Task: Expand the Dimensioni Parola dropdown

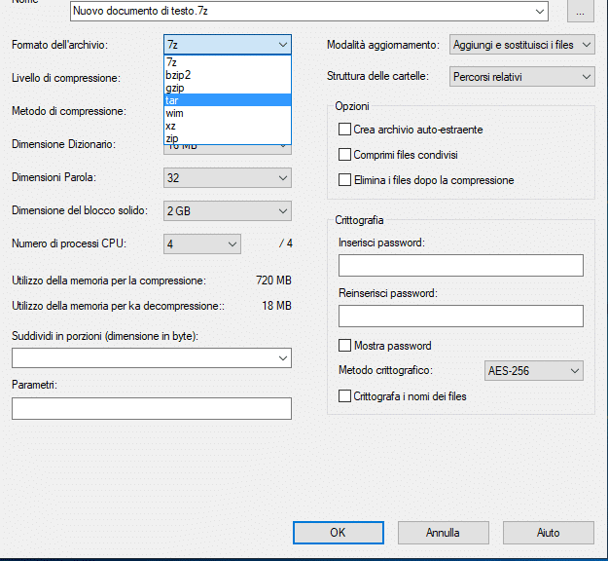Action: [x=228, y=178]
